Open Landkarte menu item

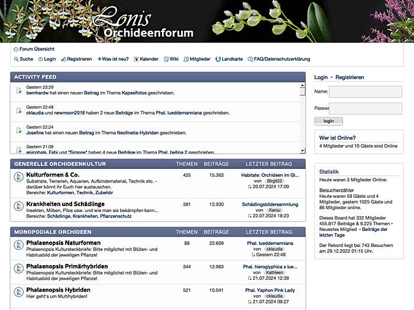[x=232, y=59]
